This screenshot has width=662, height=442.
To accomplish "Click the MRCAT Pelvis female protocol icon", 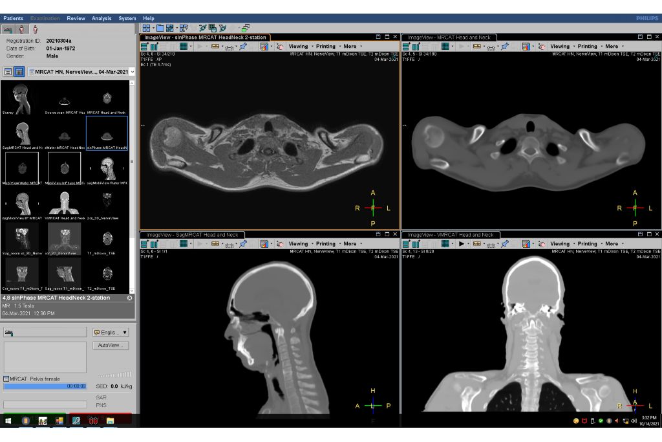I will pyautogui.click(x=6, y=379).
